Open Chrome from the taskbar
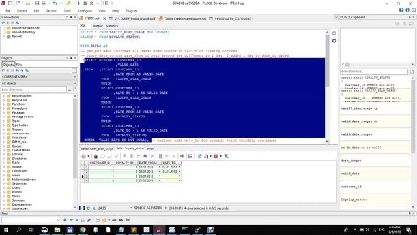 pyautogui.click(x=83, y=230)
